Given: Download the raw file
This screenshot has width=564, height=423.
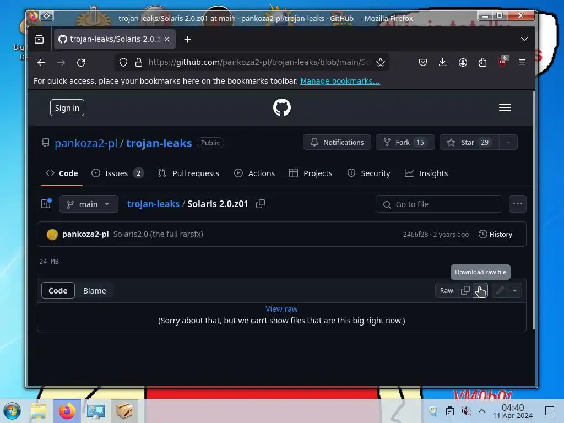Looking at the screenshot, I should pyautogui.click(x=480, y=290).
